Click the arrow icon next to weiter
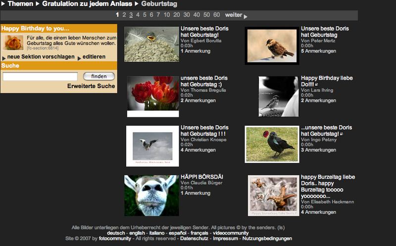Viewport: 396px width, 246px height. [246, 16]
